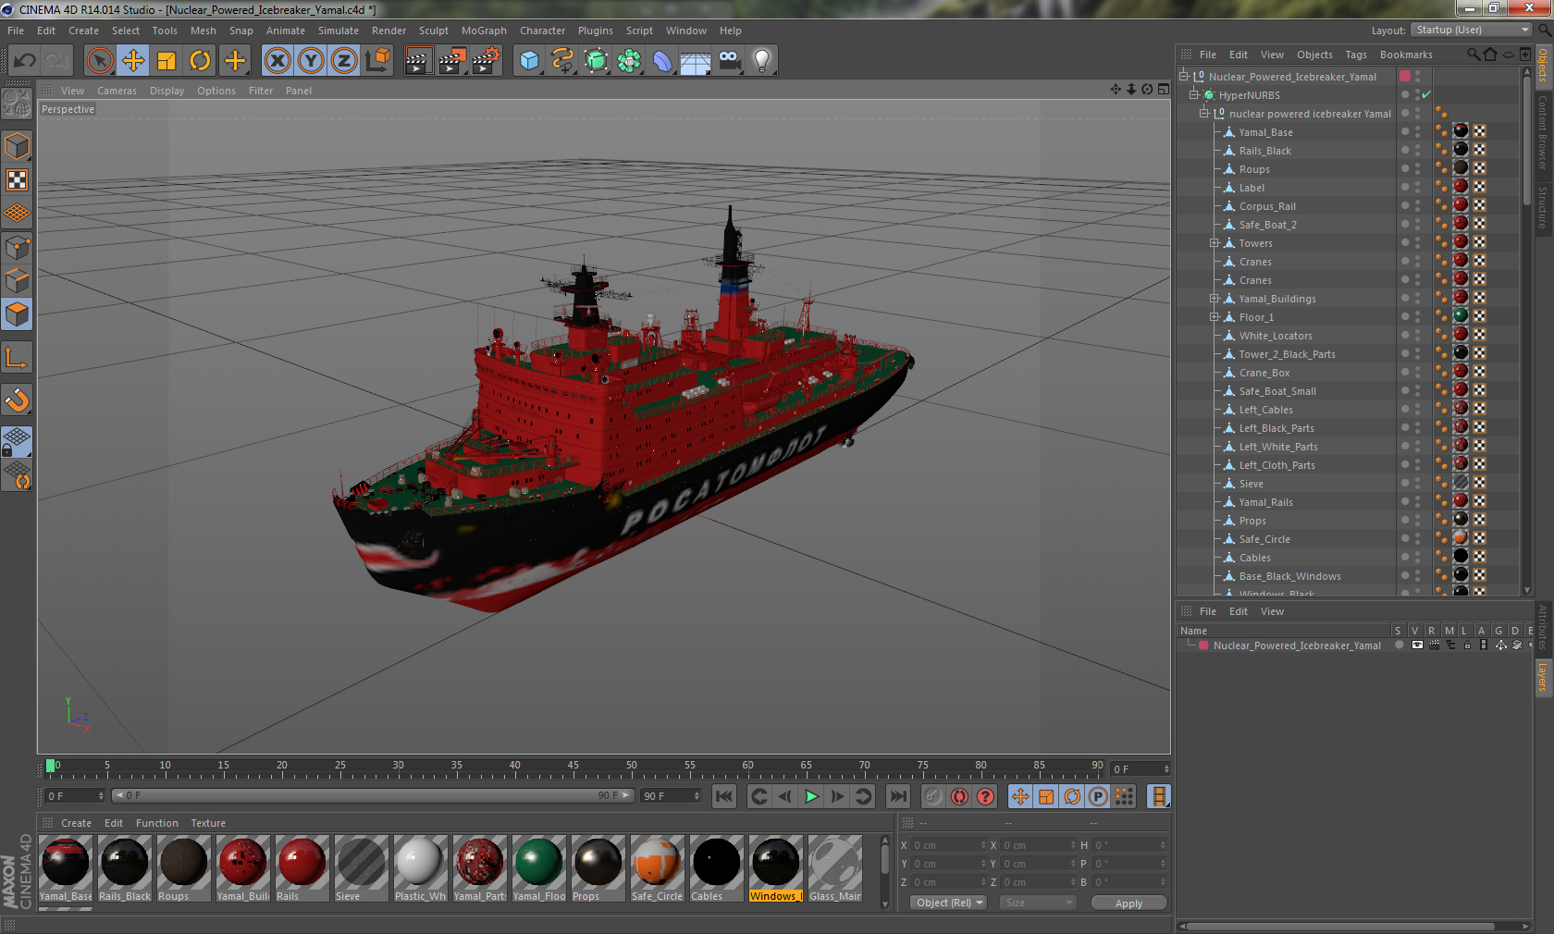Enable the Axis modification tool
This screenshot has width=1554, height=934.
pos(17,357)
